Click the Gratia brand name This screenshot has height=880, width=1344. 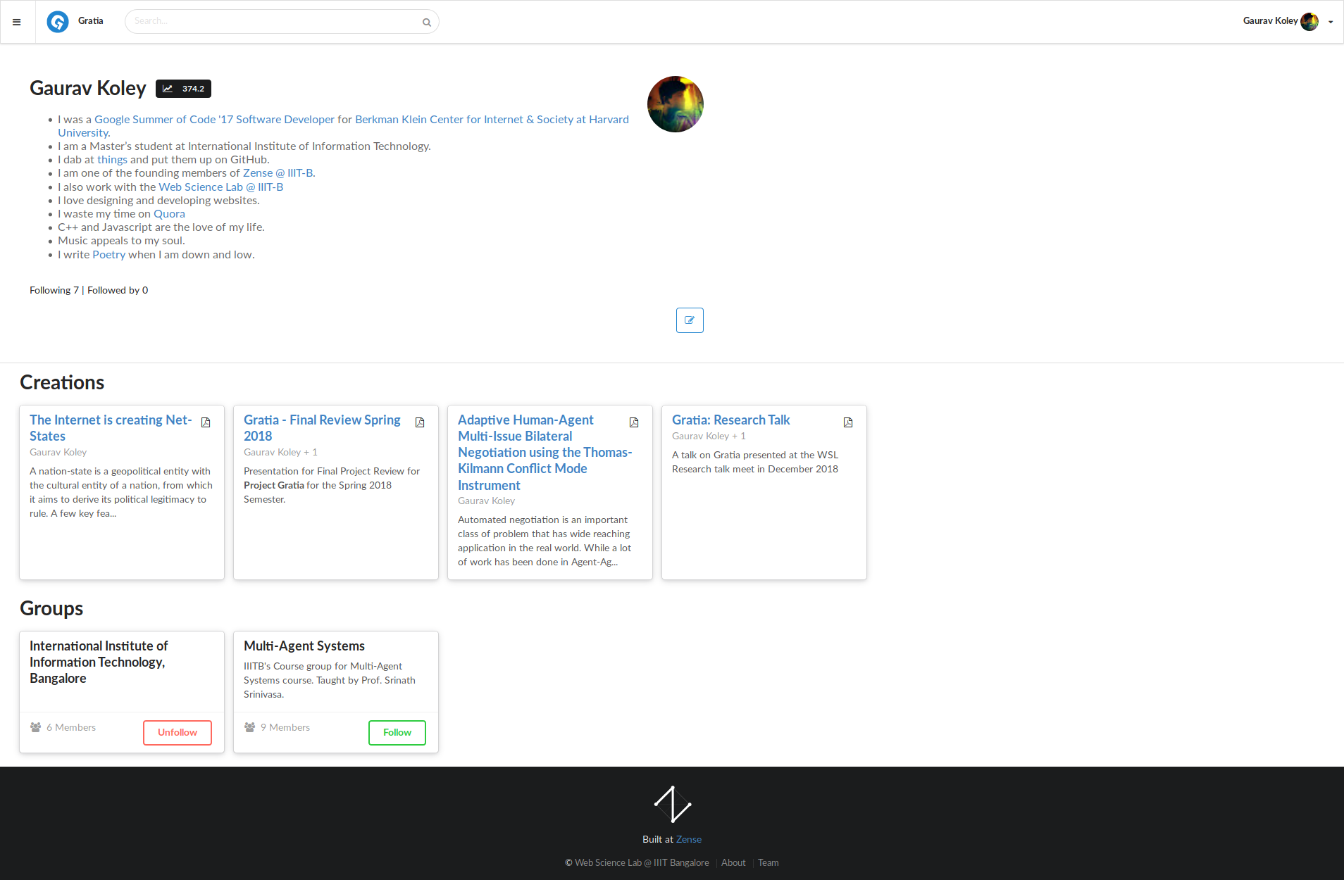click(x=91, y=21)
